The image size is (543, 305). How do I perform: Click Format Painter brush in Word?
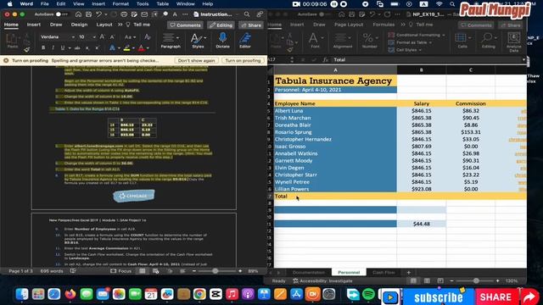(x=26, y=50)
